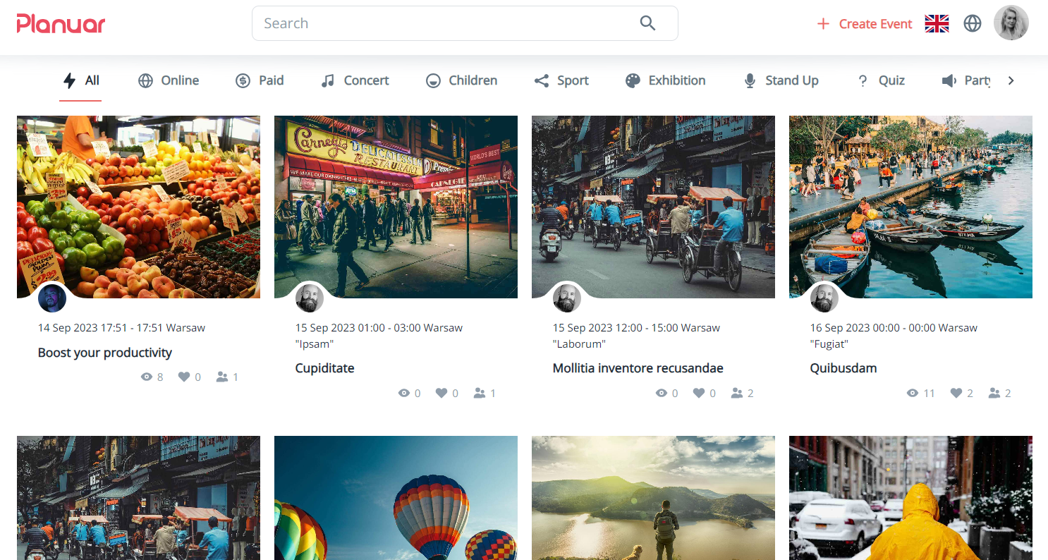
Task: Open the yellow raincoat snowy street image
Action: [910, 497]
